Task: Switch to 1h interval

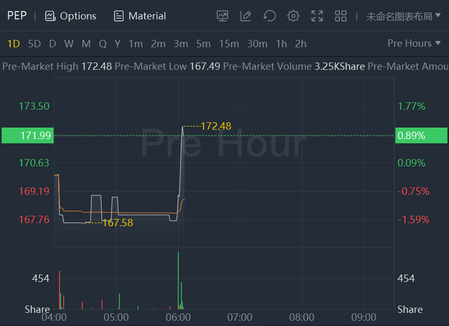Action: pyautogui.click(x=281, y=44)
